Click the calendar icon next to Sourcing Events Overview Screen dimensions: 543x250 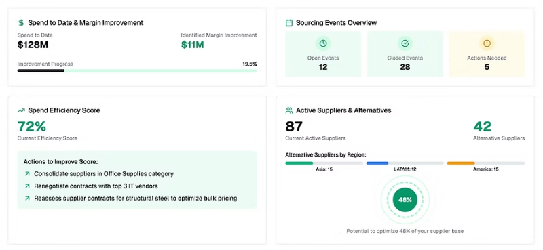289,23
